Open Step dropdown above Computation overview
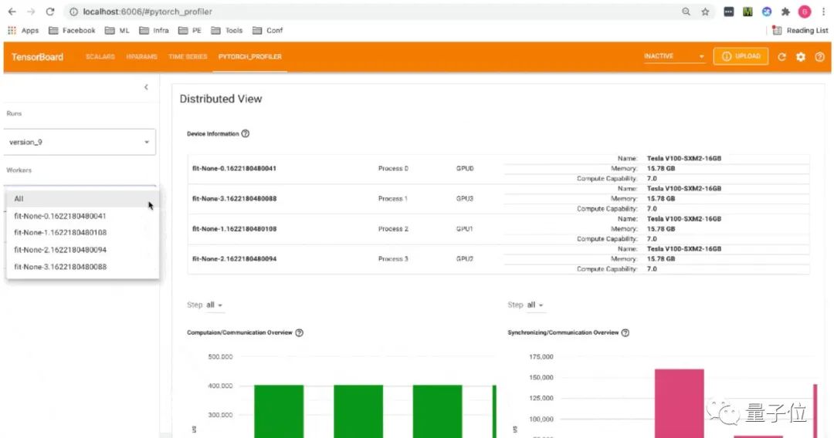Screen dimensions: 834x438 tap(214, 305)
